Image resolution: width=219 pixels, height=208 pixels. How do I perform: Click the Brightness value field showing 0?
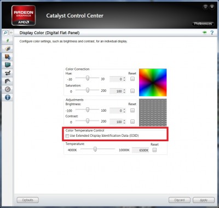116,111
